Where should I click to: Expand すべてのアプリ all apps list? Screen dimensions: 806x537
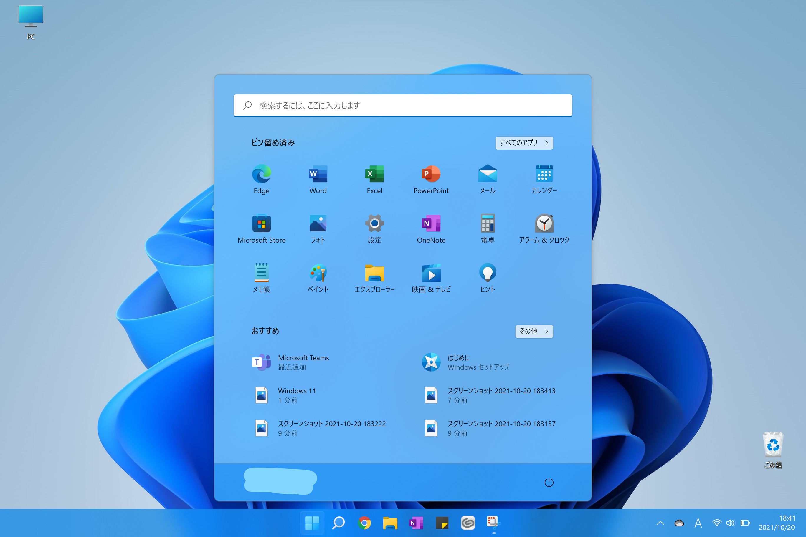(x=523, y=143)
